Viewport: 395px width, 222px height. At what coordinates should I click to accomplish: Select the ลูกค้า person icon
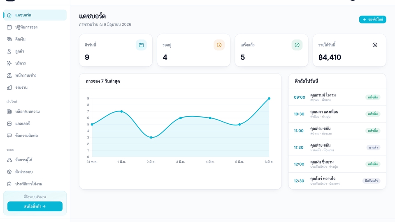[9, 51]
